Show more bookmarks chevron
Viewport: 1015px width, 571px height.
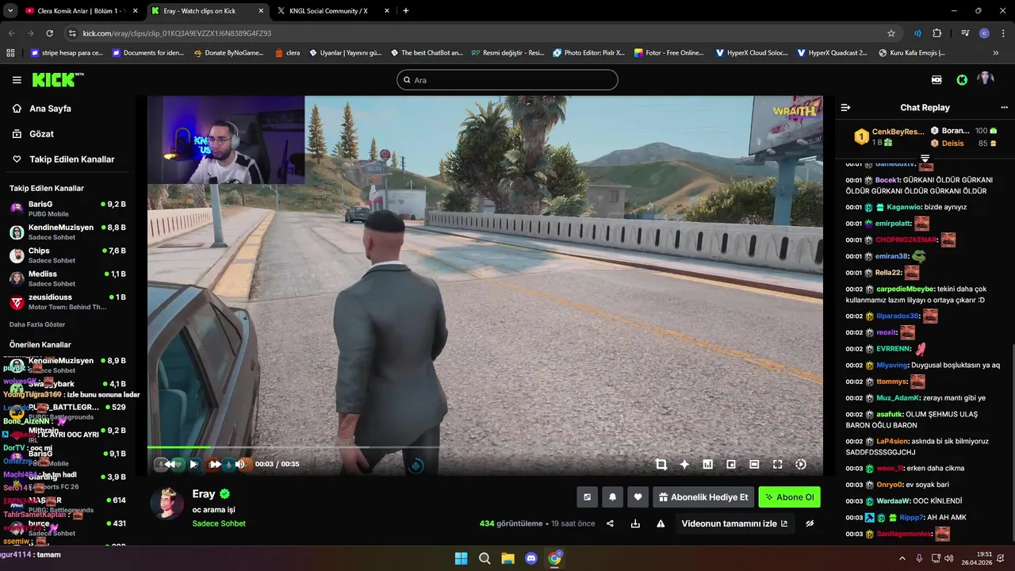click(996, 53)
